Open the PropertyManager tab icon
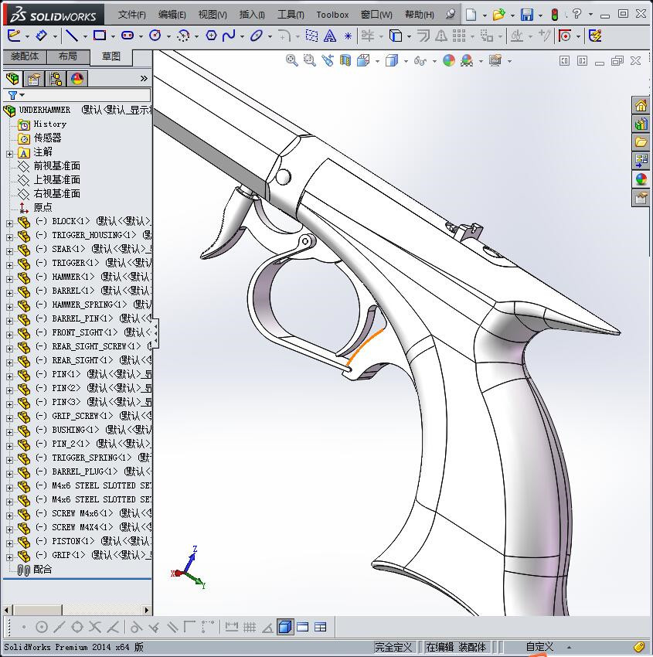The width and height of the screenshot is (653, 657). pyautogui.click(x=34, y=79)
